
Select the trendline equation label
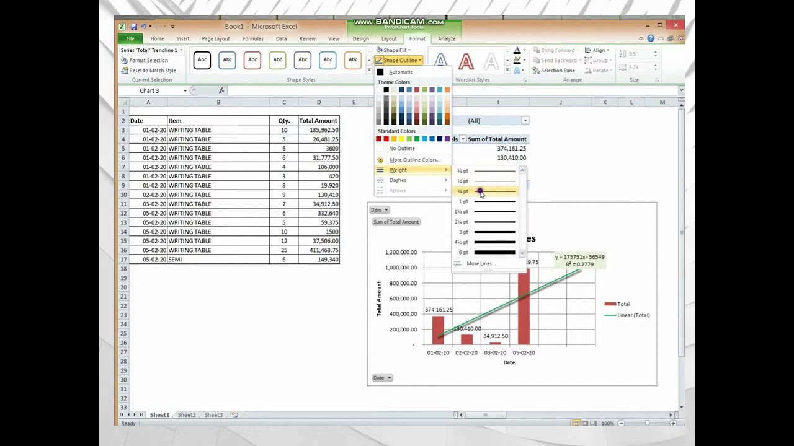(x=580, y=260)
